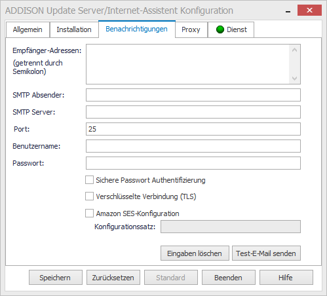The image size is (327, 296).
Task: Click the Port label
Action: (22, 129)
